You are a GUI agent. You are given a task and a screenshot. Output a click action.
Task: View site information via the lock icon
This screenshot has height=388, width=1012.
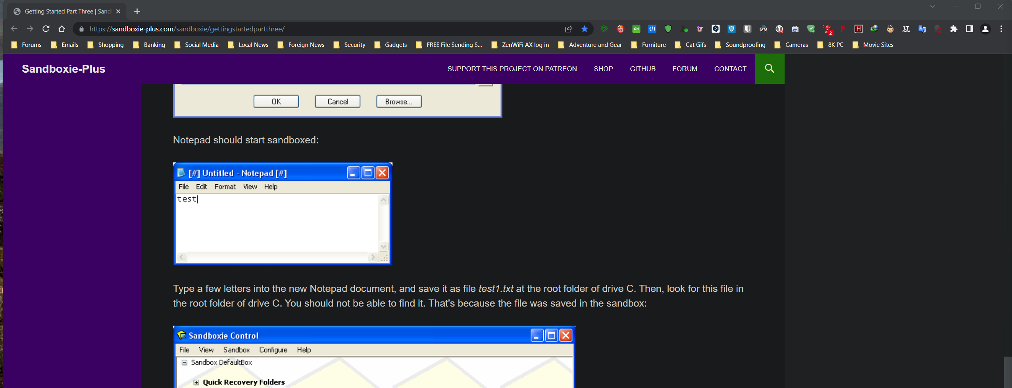[x=82, y=29]
